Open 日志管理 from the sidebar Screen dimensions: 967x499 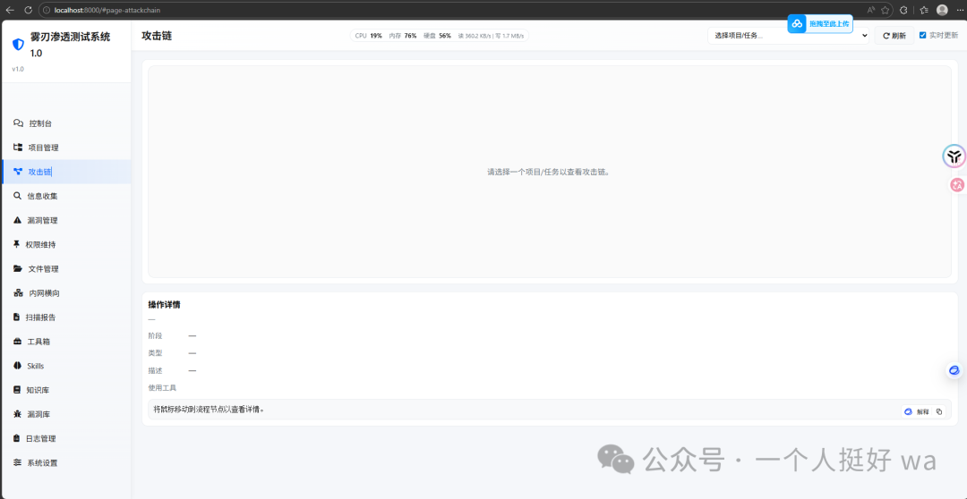(x=65, y=438)
